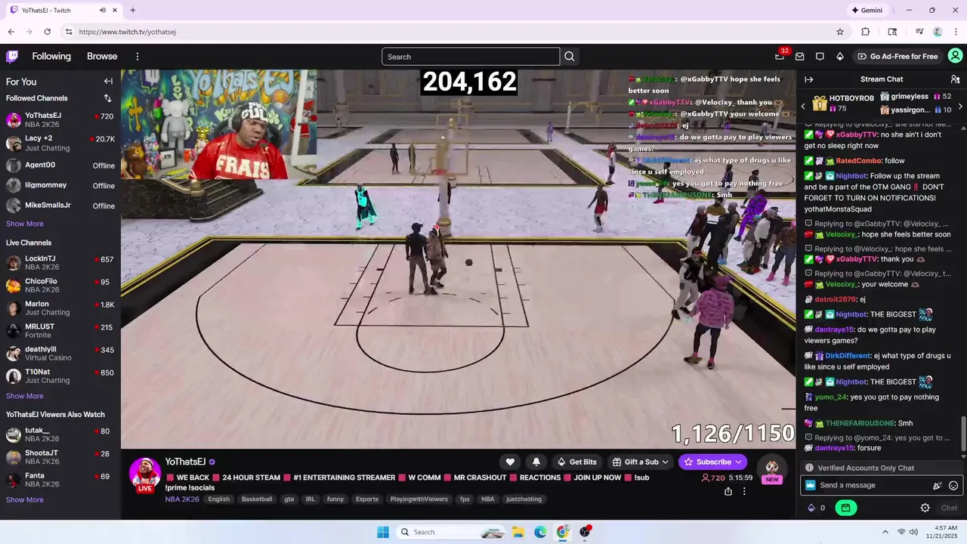The height and width of the screenshot is (544, 967).
Task: Toggle stream notification bell
Action: pos(536,462)
